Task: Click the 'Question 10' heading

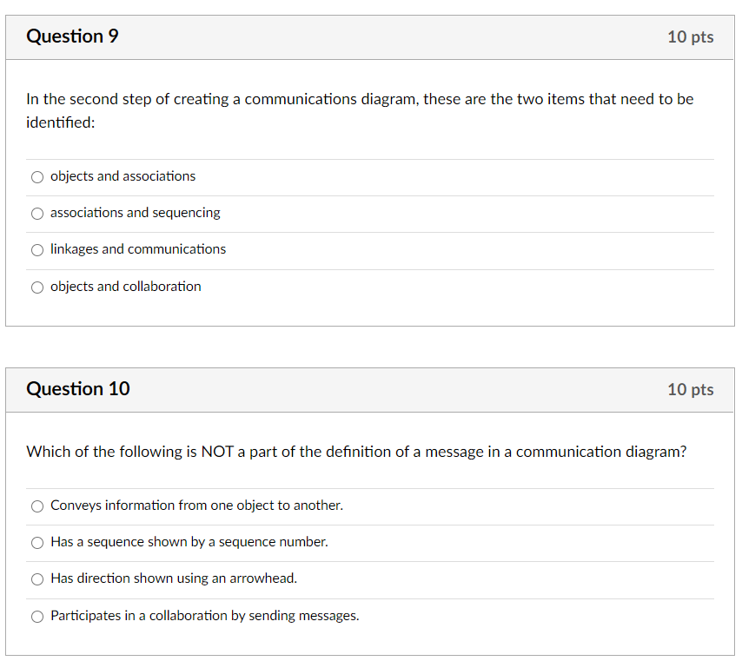Action: coord(78,389)
